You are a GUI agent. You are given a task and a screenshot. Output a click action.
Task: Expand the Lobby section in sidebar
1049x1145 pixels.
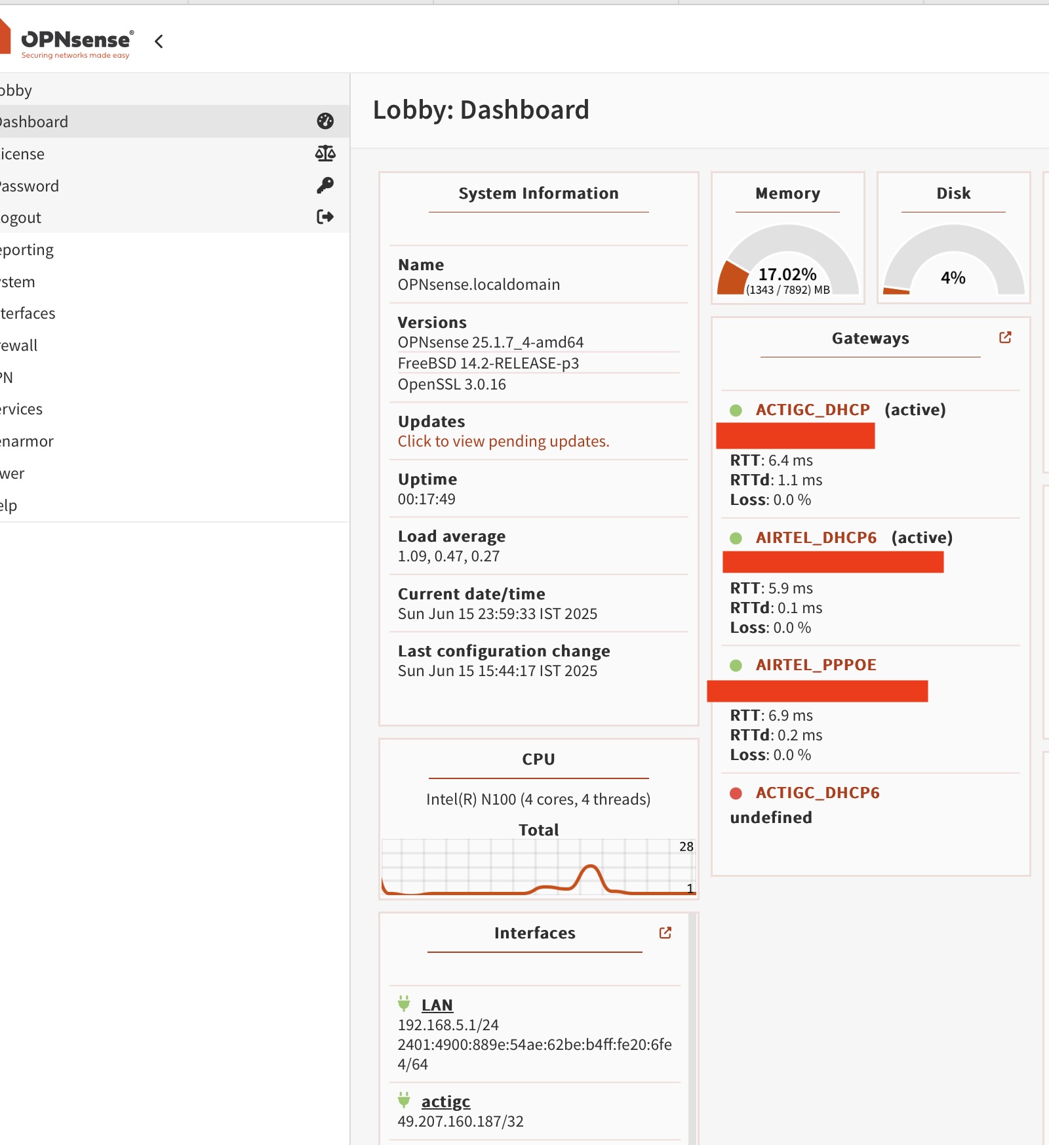click(x=174, y=90)
